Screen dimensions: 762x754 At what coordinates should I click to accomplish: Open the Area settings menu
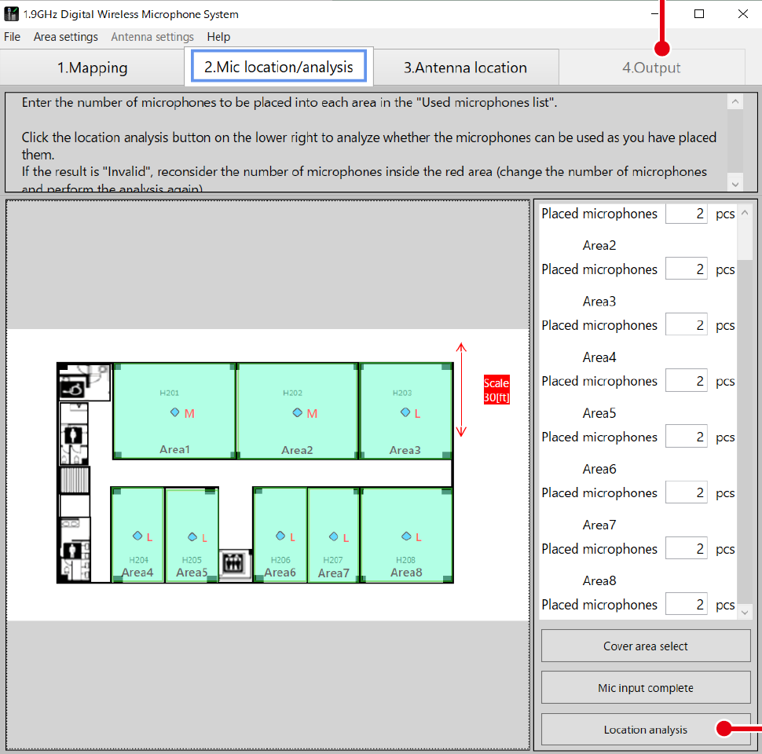pos(65,37)
